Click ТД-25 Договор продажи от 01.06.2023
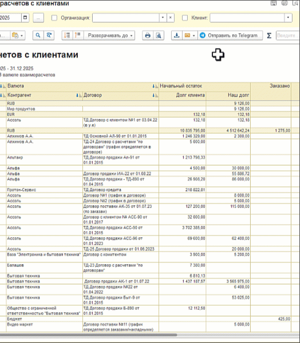Viewport: 300px width, 343px height. tap(121, 249)
